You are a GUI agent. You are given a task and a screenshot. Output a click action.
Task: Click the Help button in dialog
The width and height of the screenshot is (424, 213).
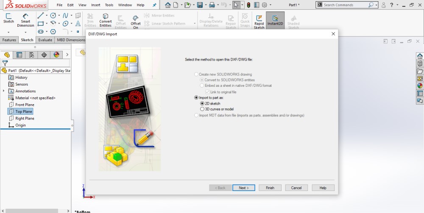(x=323, y=188)
